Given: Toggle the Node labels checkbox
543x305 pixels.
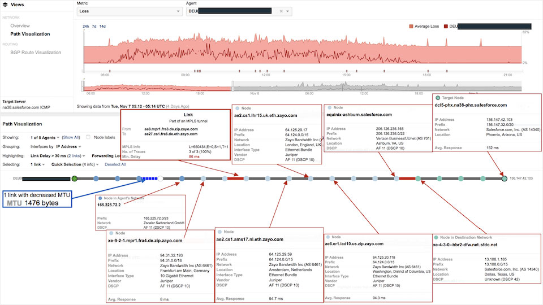Looking at the screenshot, I should [x=89, y=137].
